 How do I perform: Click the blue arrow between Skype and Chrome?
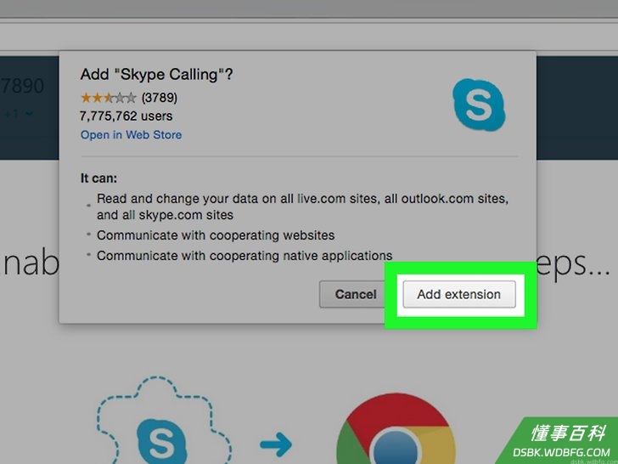coord(276,444)
